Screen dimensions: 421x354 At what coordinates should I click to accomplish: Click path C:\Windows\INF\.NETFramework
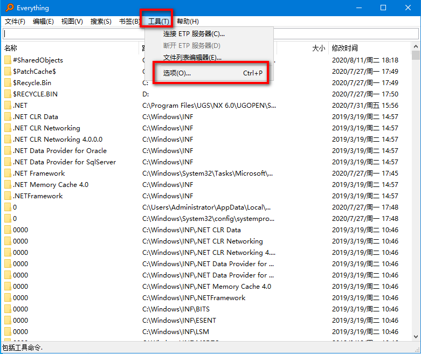click(x=194, y=297)
